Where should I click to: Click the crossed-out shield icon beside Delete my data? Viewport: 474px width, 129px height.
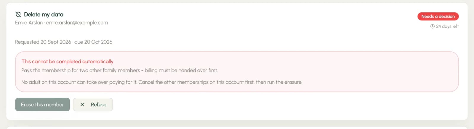(x=18, y=14)
